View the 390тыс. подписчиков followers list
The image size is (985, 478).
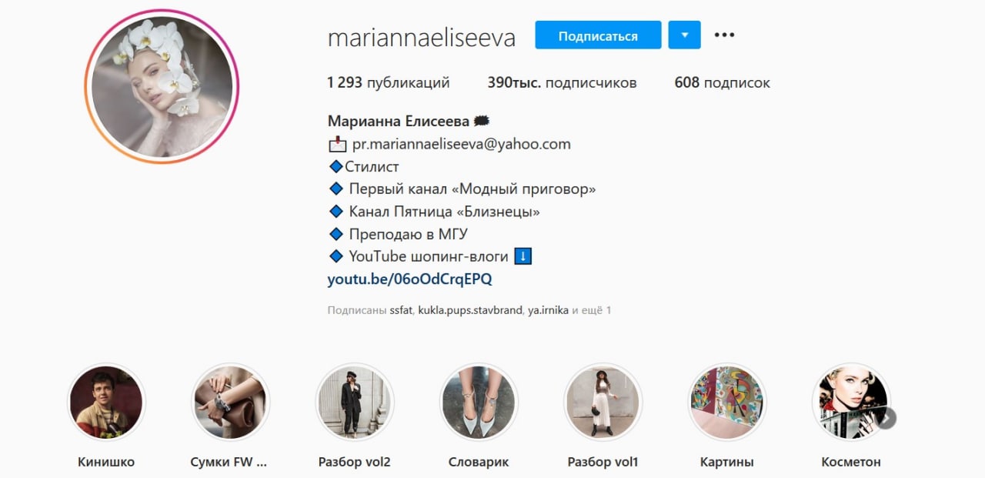coord(562,82)
